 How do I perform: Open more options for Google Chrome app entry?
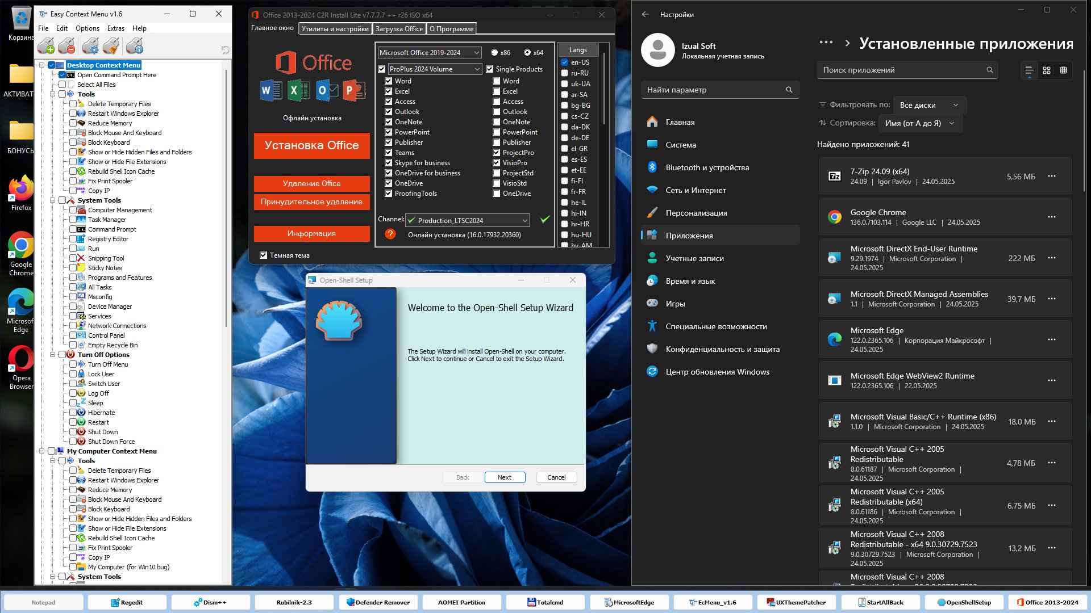[1052, 217]
